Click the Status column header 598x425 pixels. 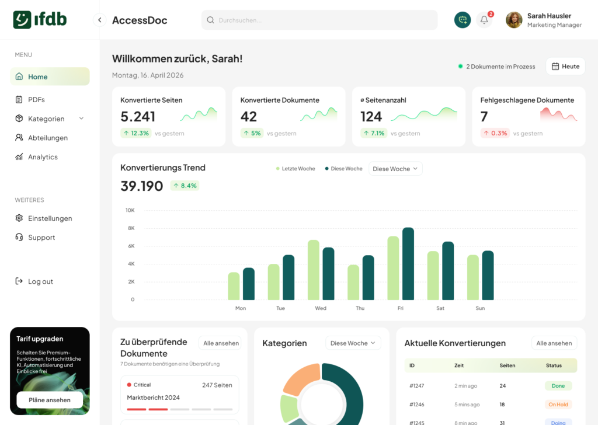[554, 365]
